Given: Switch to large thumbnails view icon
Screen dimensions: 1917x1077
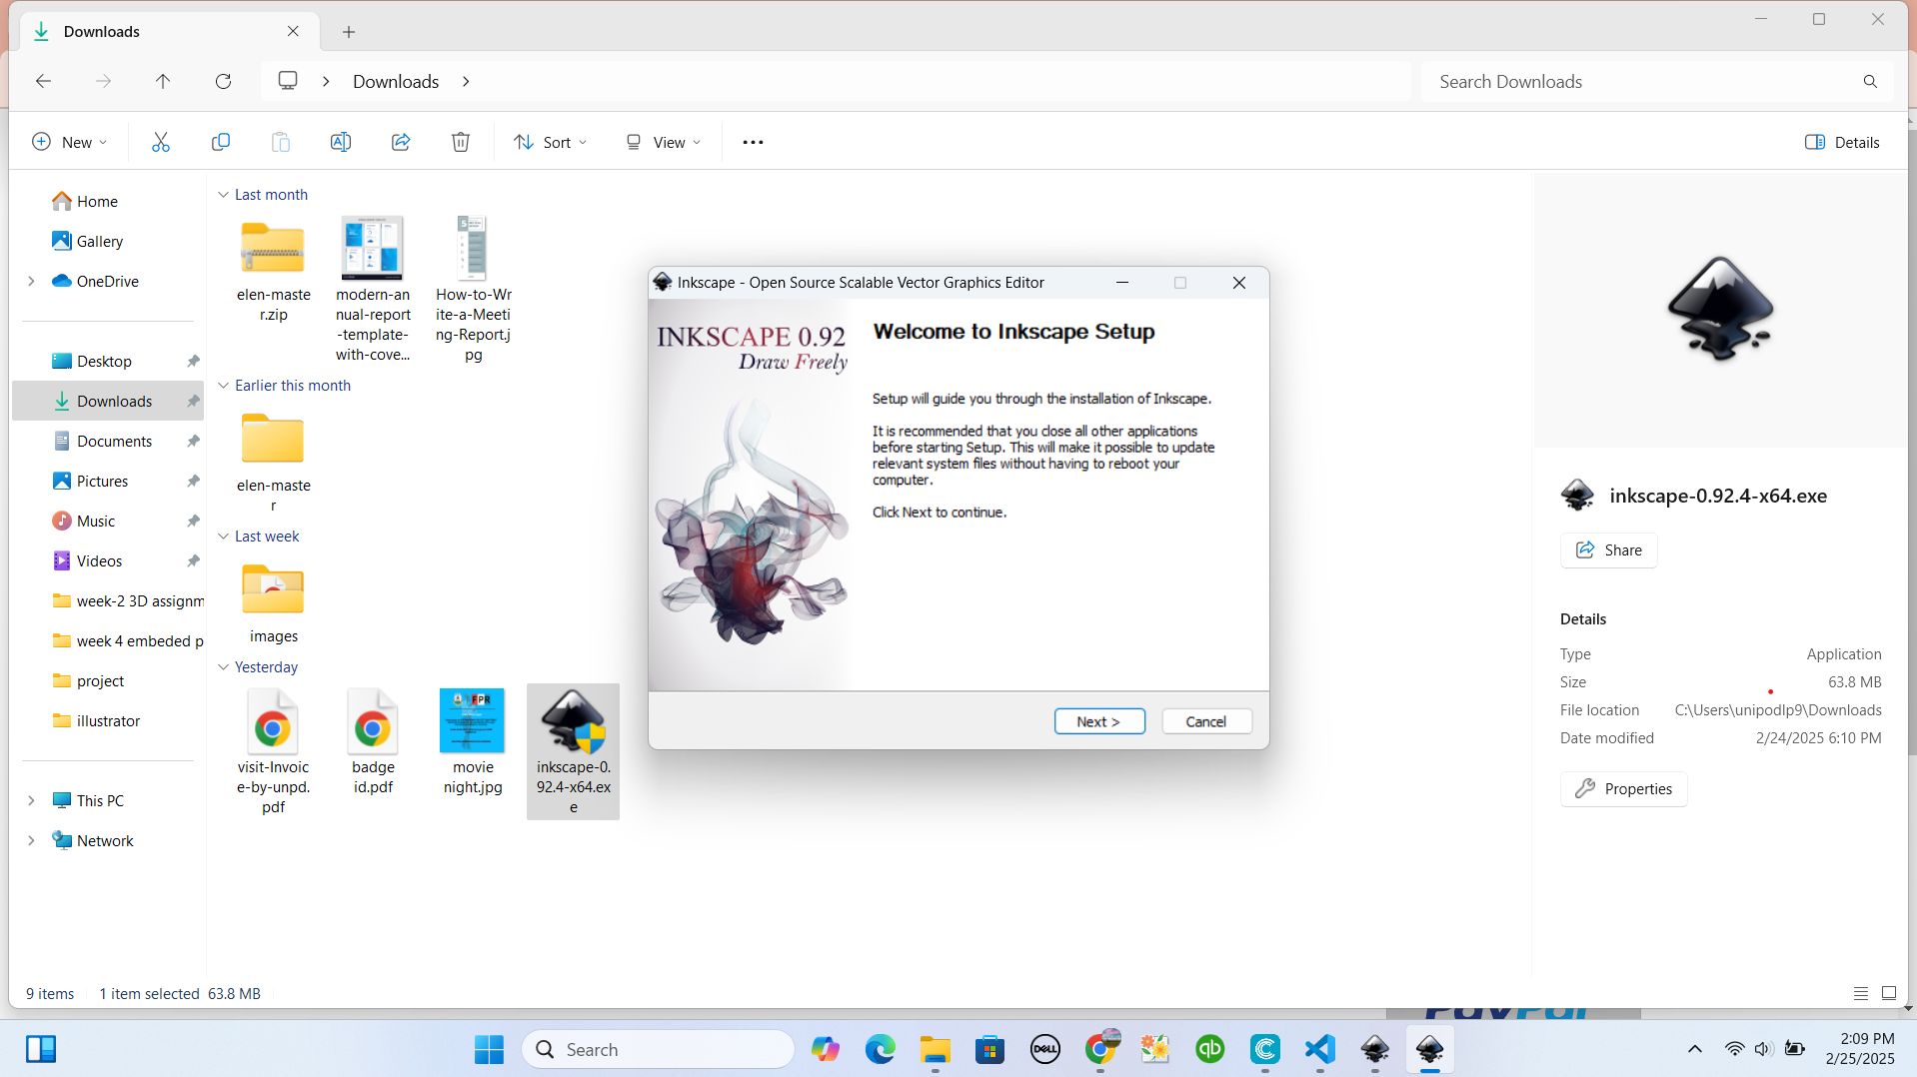Looking at the screenshot, I should coord(1889,993).
